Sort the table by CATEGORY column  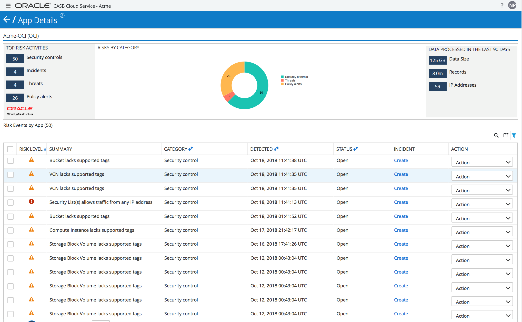[190, 149]
